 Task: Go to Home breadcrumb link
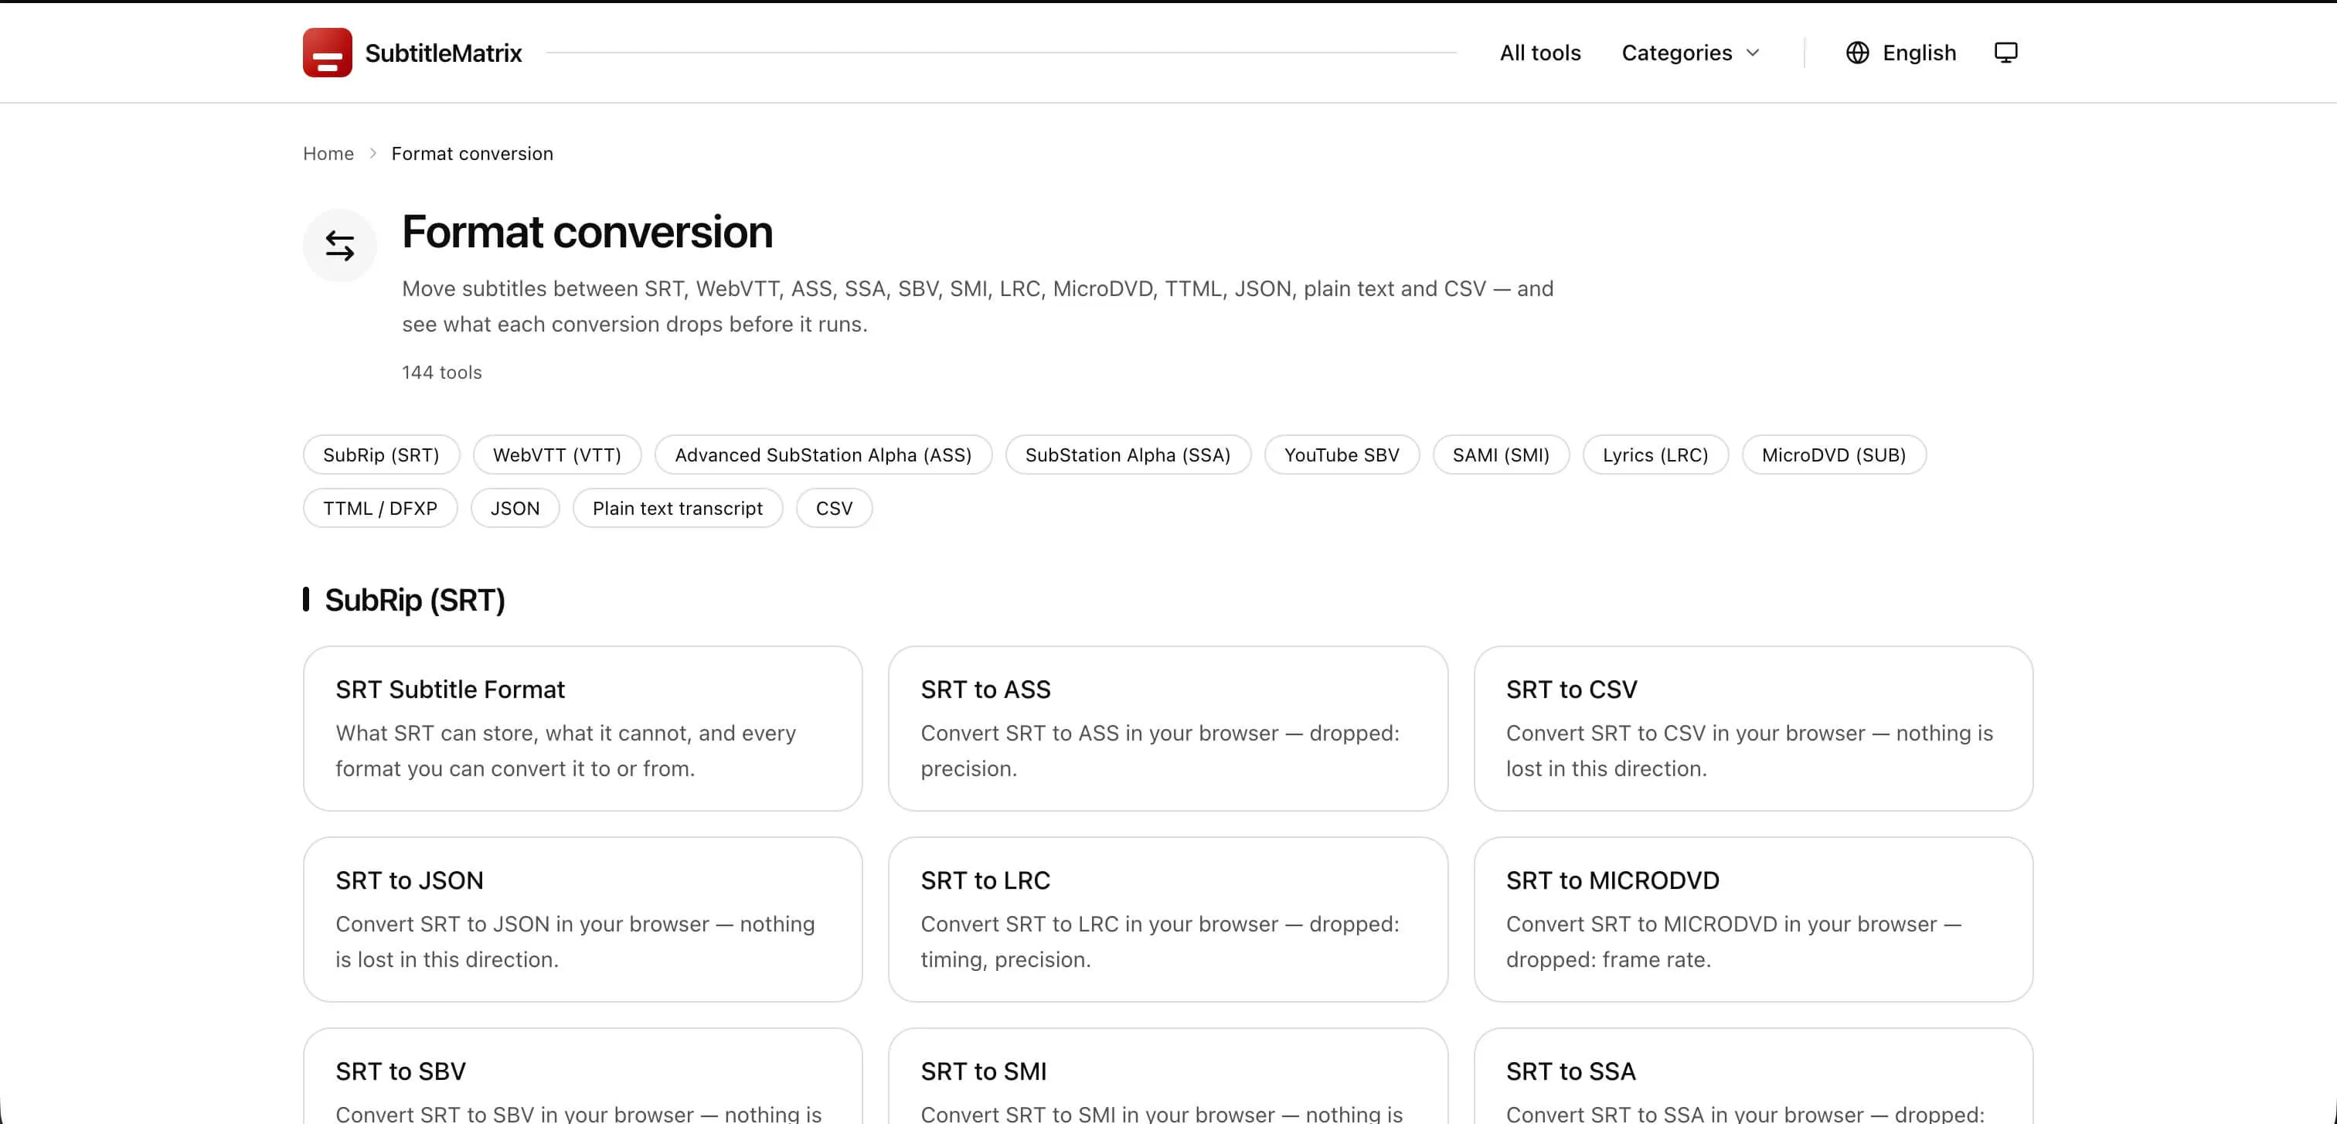[x=328, y=153]
